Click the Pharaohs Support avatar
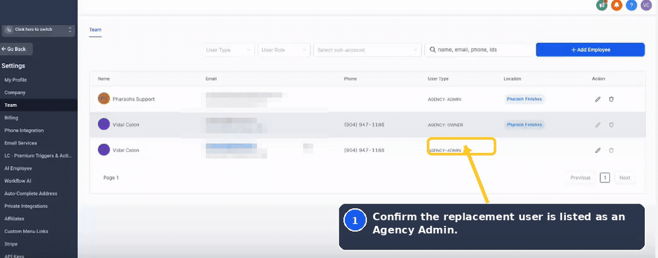 [104, 99]
